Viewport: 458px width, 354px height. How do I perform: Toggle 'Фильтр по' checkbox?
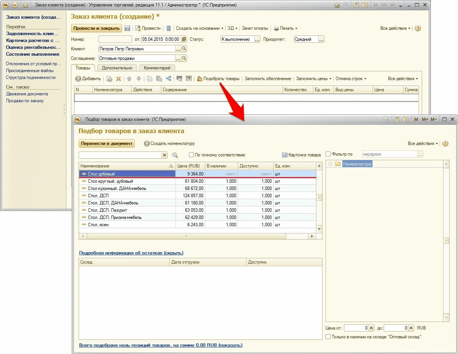coord(328,154)
